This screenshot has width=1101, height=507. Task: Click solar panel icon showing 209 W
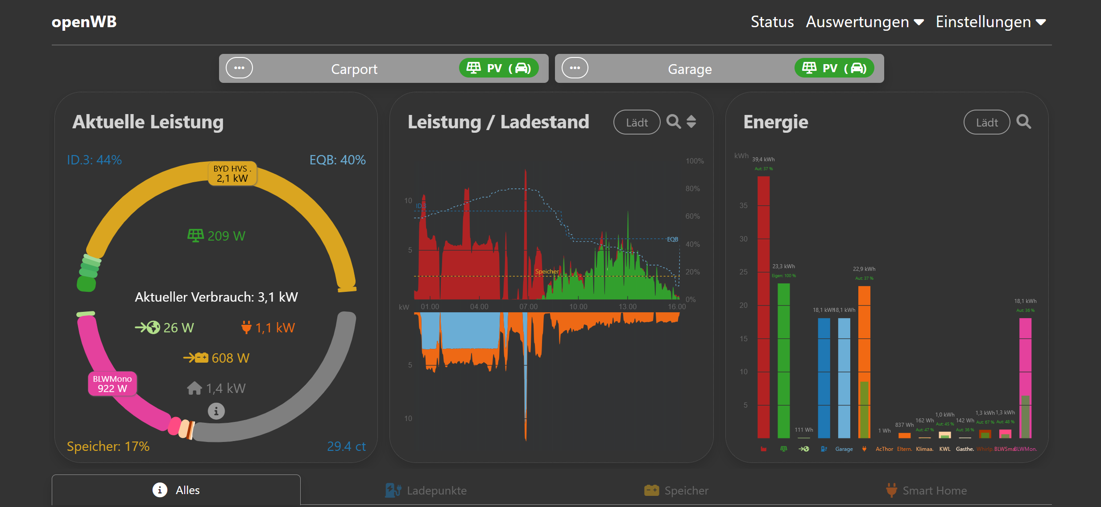195,235
